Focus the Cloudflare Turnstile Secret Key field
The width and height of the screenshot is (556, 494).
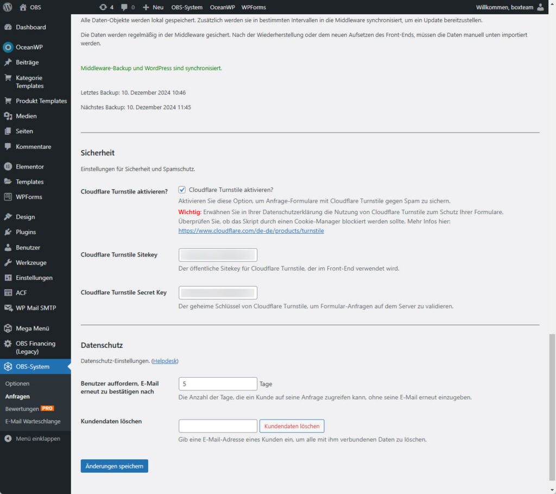(x=218, y=293)
